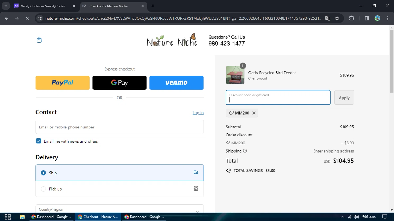Open the translate page icon
Viewport: 394px width, 221px height.
click(328, 18)
